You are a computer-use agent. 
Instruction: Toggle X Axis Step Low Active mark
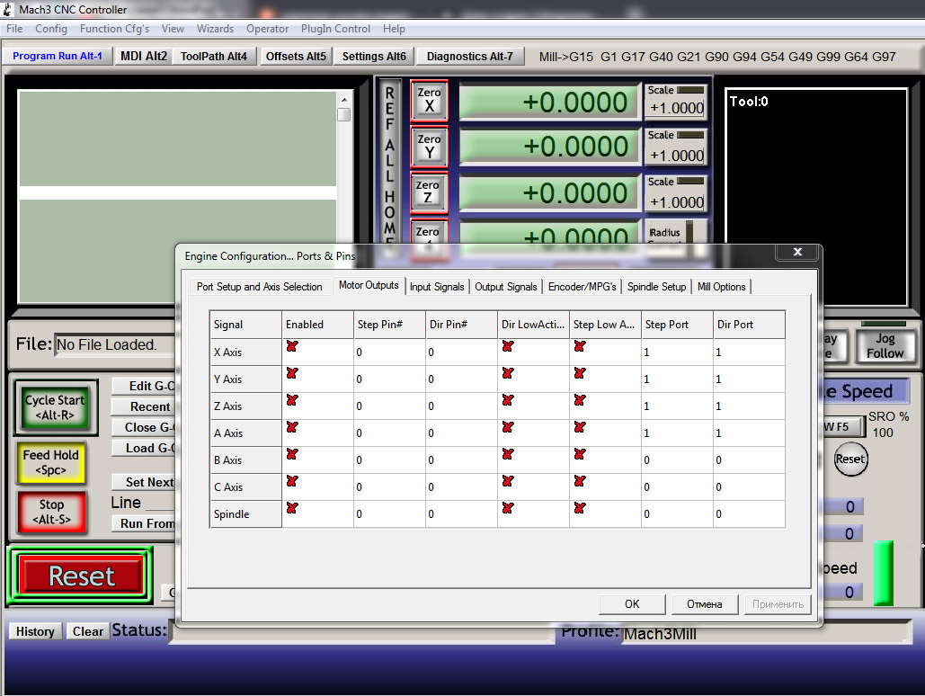(x=580, y=346)
